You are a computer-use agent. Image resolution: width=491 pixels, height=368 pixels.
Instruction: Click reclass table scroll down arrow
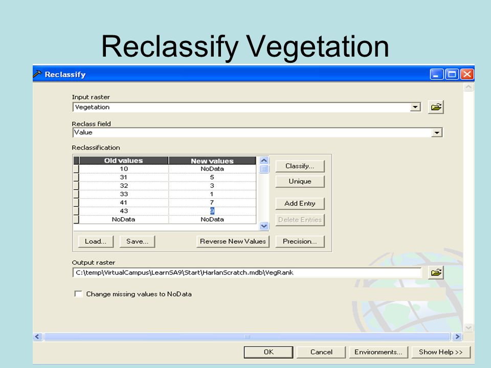click(264, 226)
